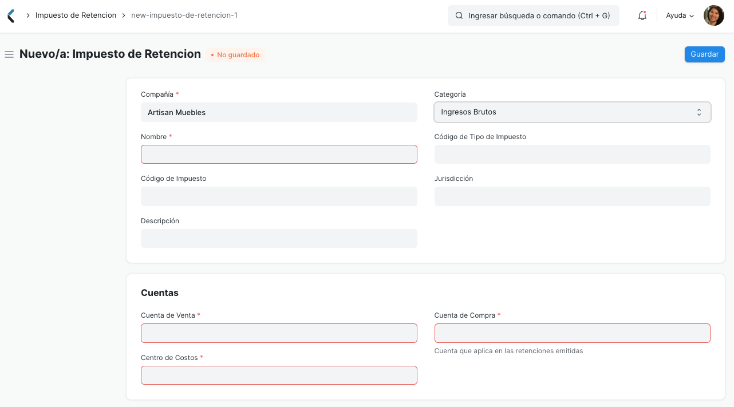Click the Descripción input field
This screenshot has height=407, width=734.
[279, 239]
